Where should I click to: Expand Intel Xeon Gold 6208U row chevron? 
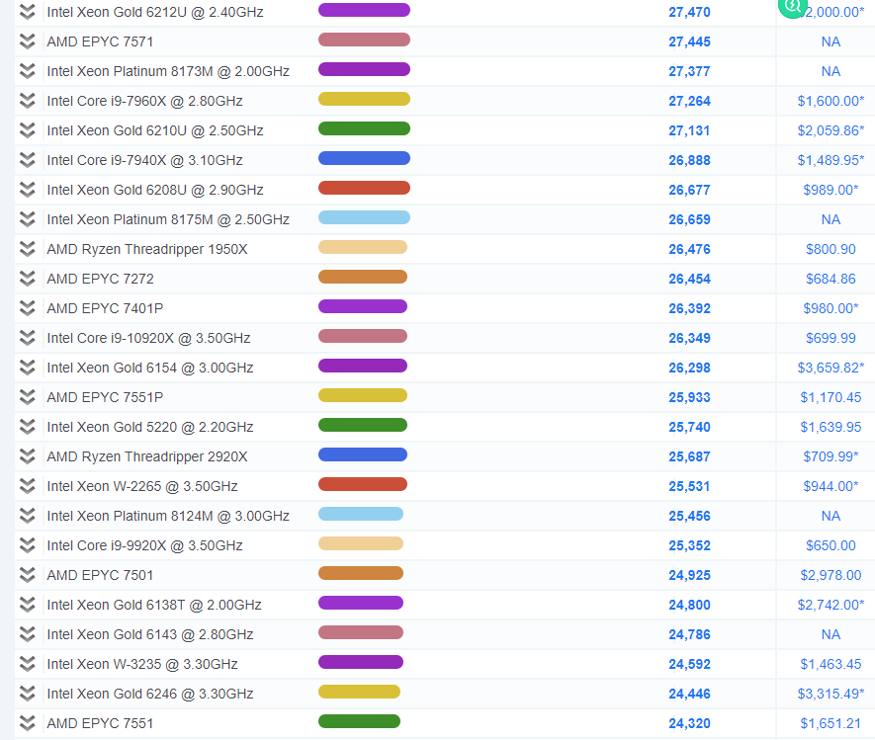(x=28, y=190)
